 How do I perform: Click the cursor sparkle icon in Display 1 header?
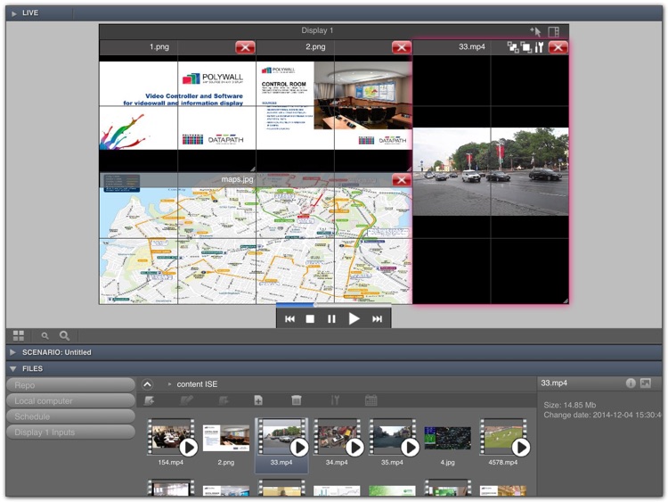coord(535,31)
